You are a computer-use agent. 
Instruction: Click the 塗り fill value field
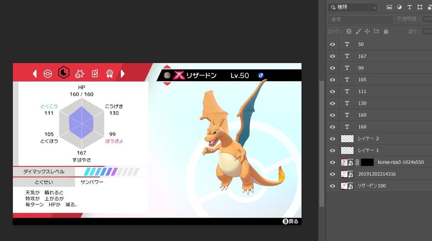[x=427, y=31]
